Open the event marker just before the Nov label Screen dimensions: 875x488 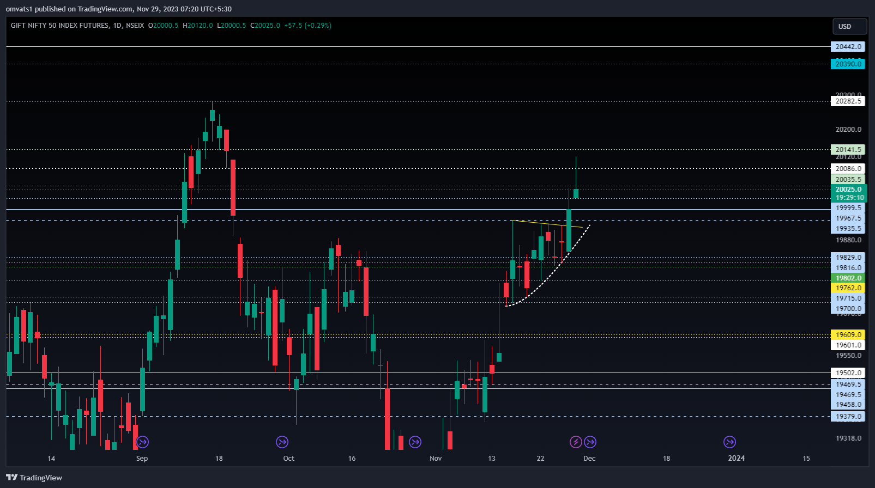[x=415, y=442]
